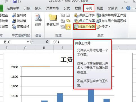Toggle show/hide comment icon

tap(68, 15)
